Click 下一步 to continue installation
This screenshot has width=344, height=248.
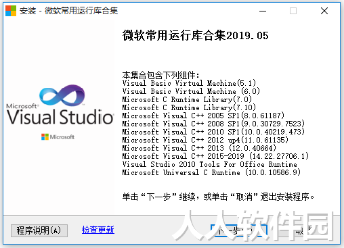[239, 230]
